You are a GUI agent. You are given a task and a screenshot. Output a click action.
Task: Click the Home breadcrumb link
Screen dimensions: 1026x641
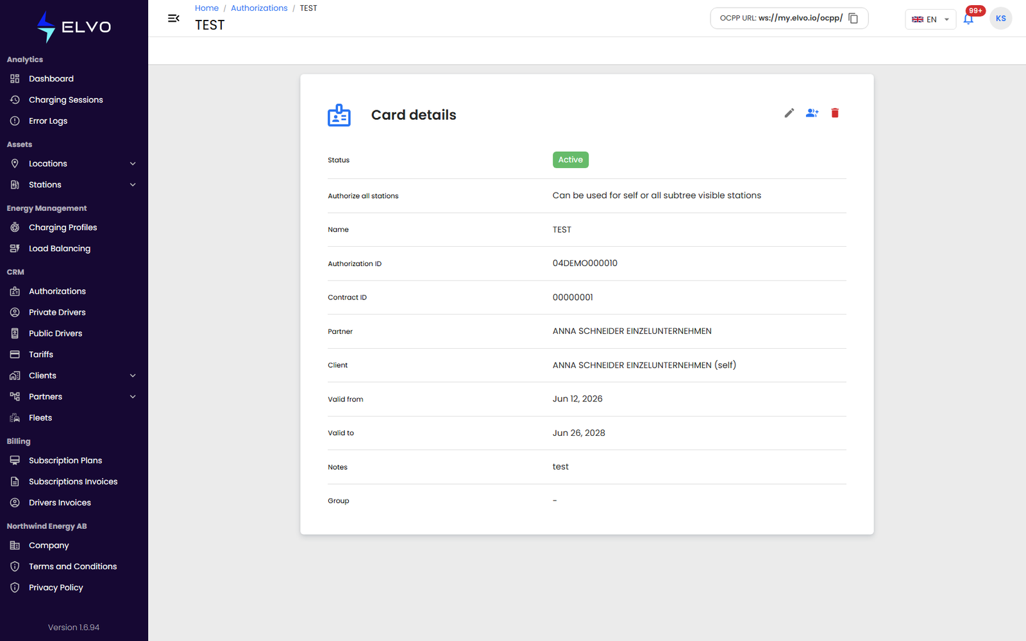206,8
